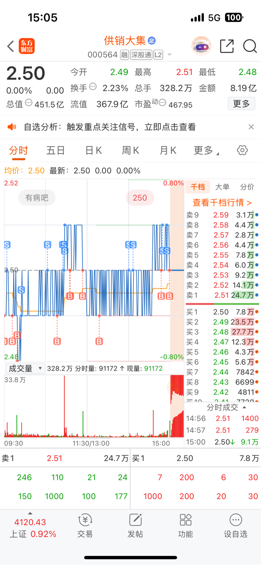
Task: Open the 交易 trade icon
Action: coord(85,525)
